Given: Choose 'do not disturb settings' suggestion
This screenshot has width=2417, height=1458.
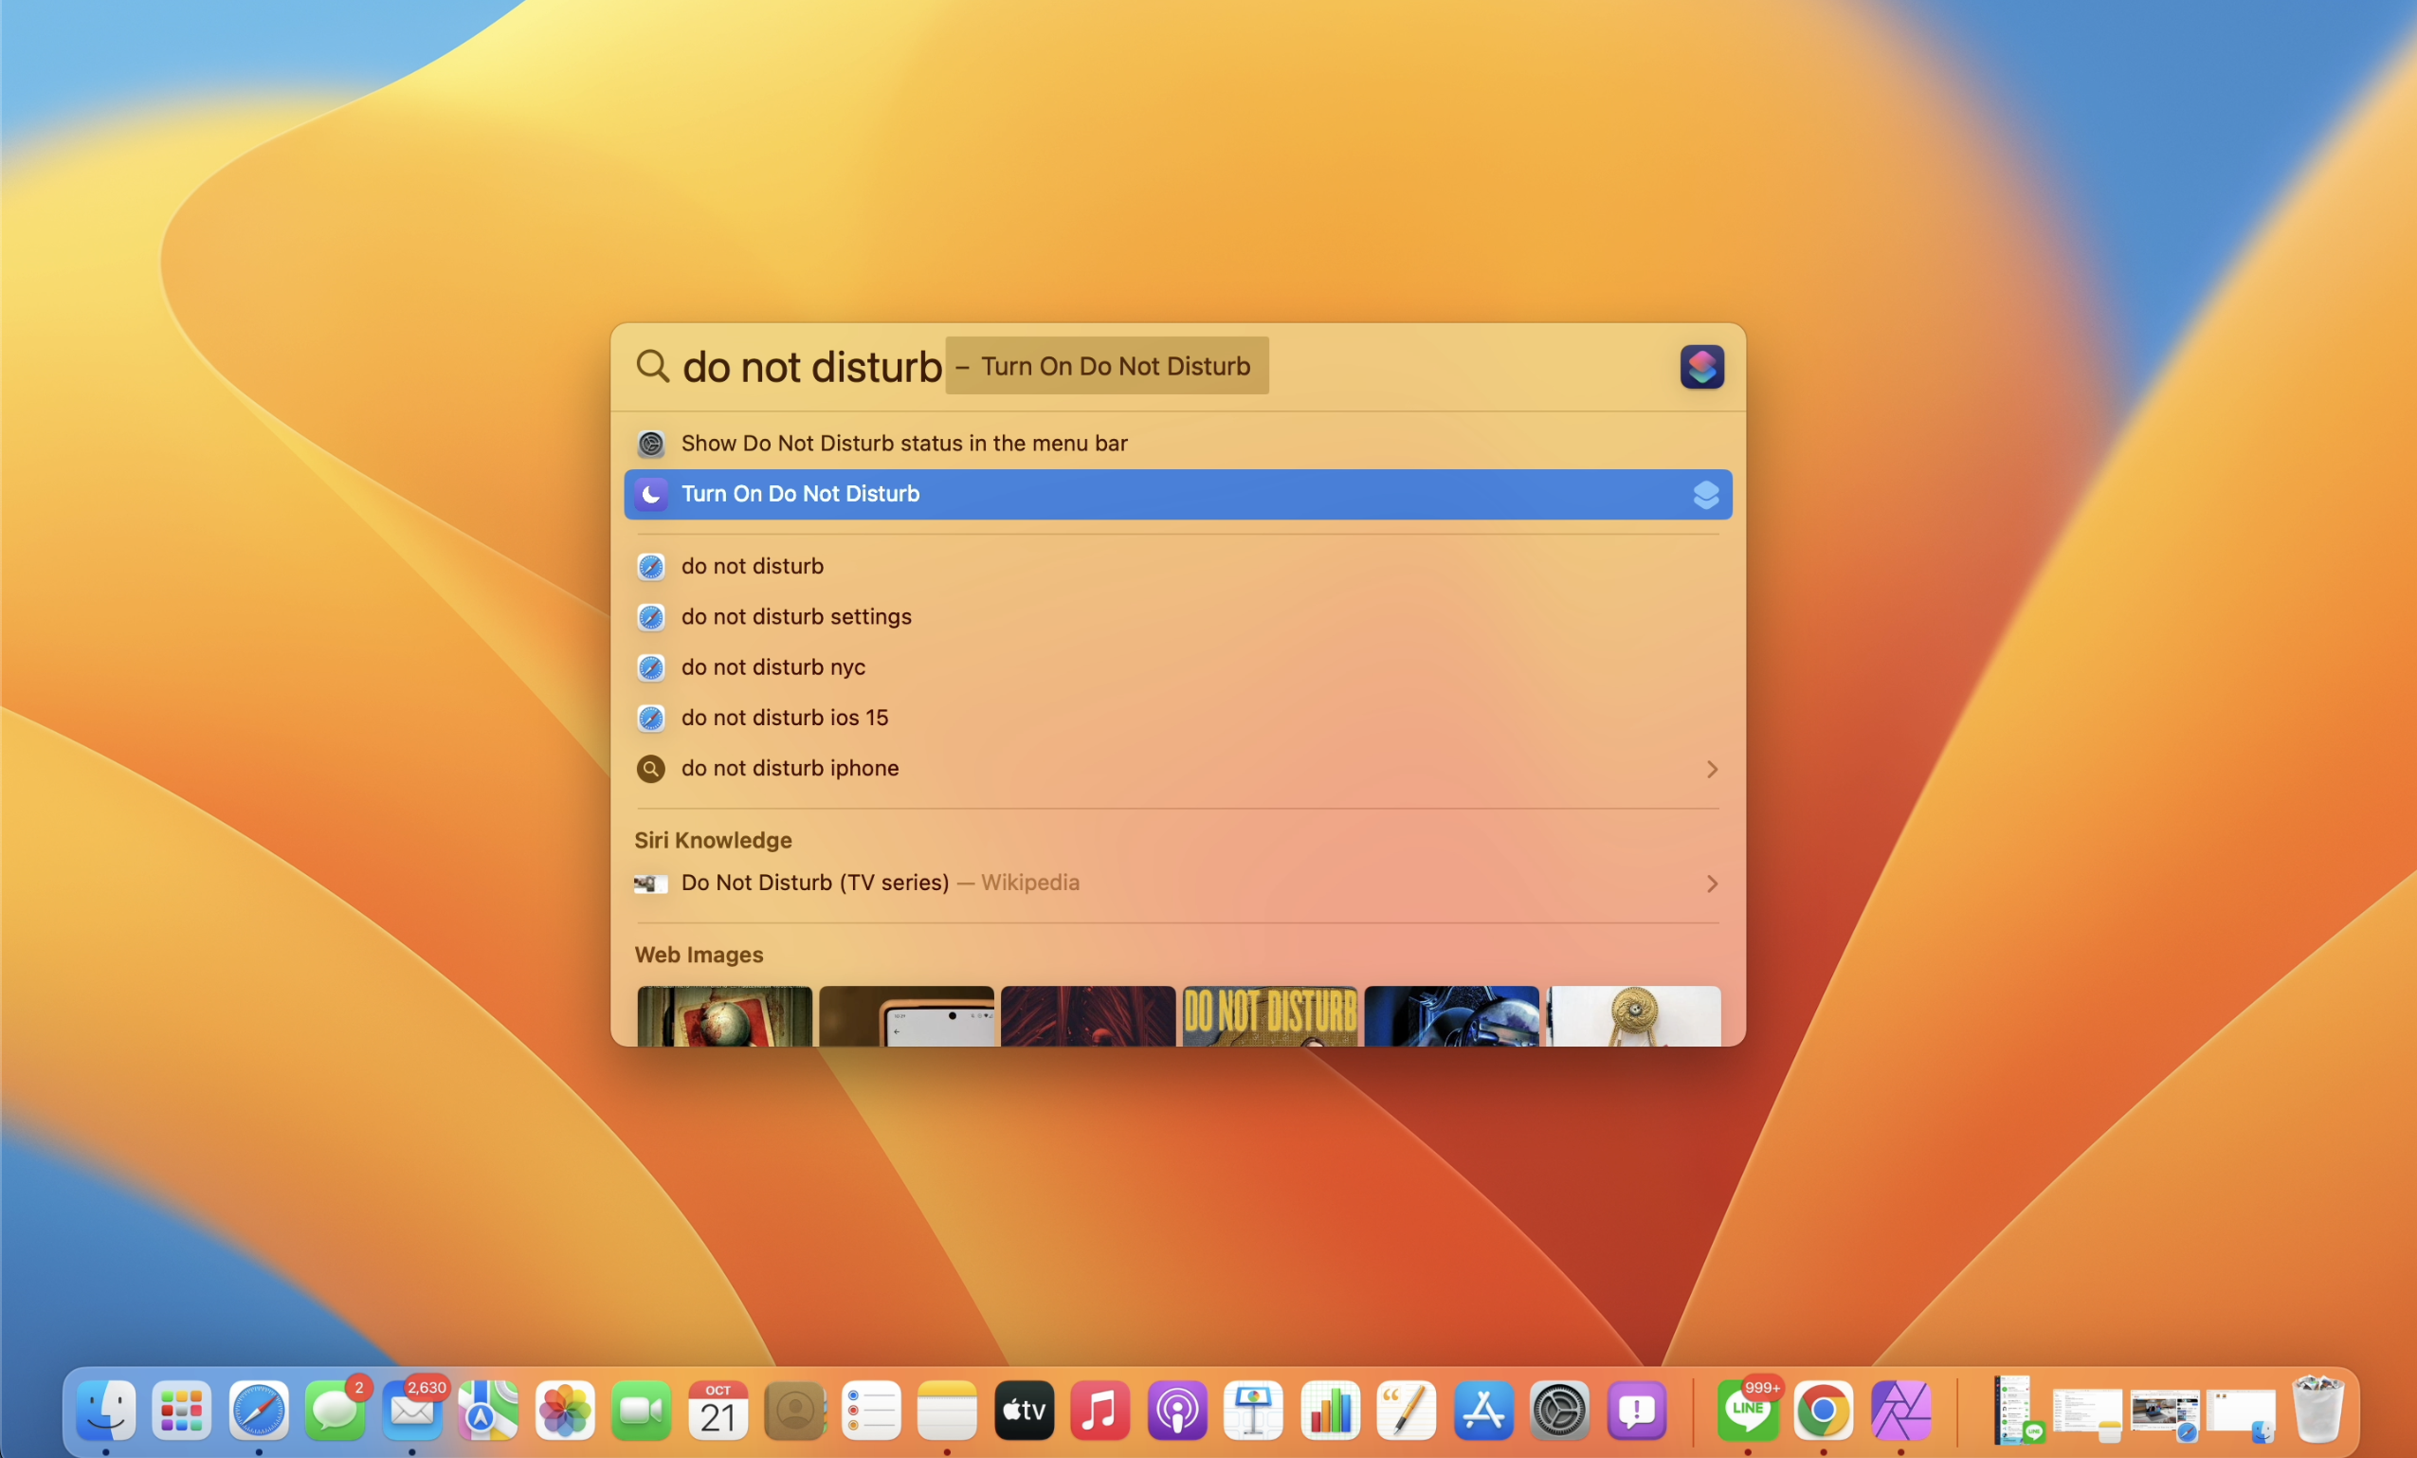Looking at the screenshot, I should 795,617.
